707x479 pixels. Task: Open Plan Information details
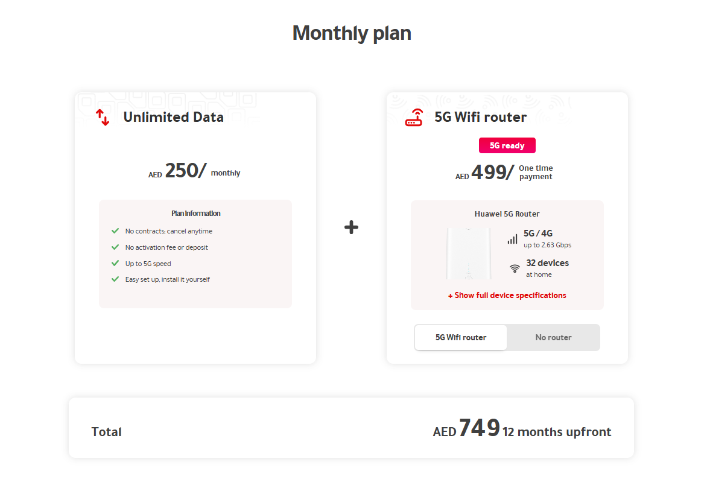(195, 213)
